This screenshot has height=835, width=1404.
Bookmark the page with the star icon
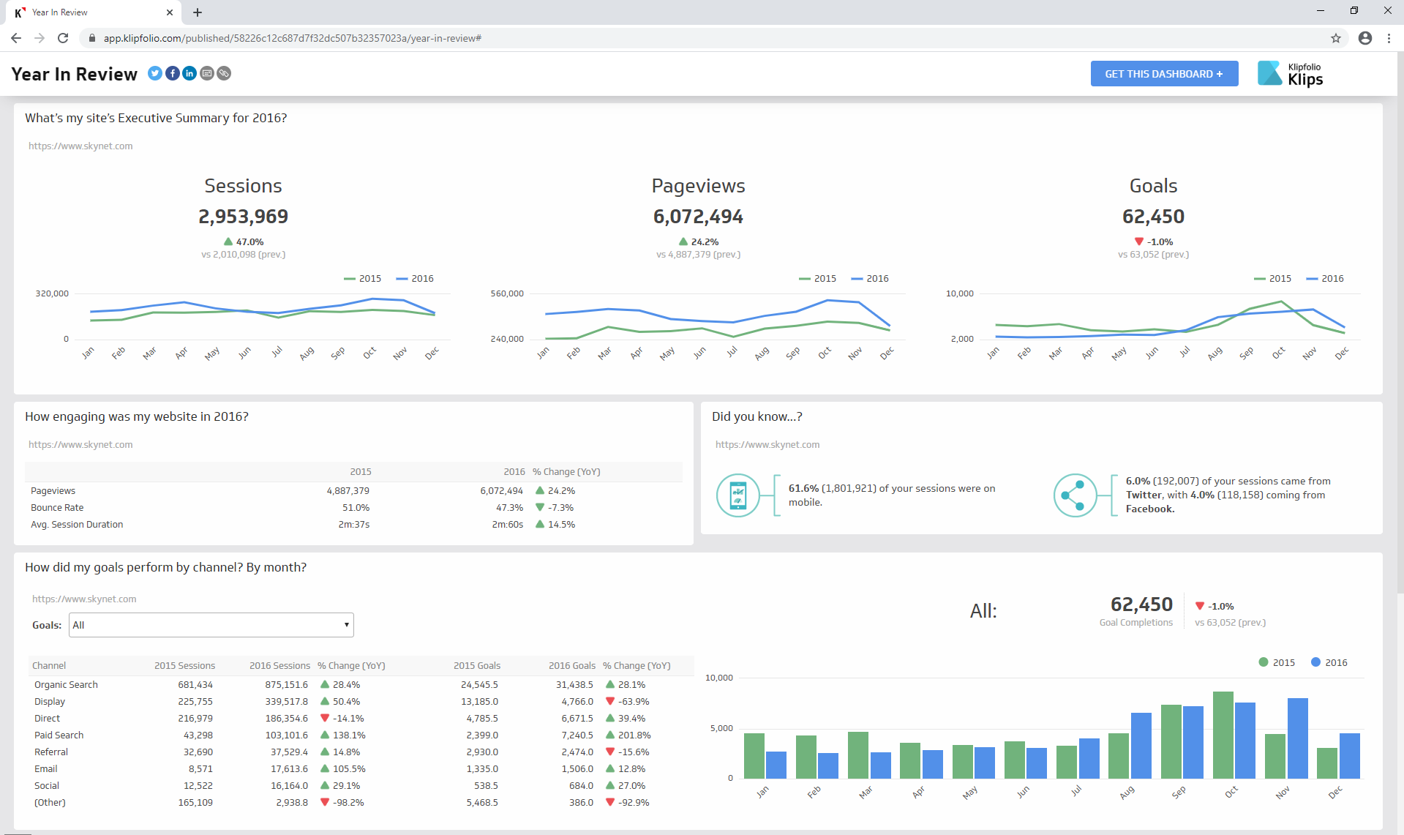[1335, 38]
